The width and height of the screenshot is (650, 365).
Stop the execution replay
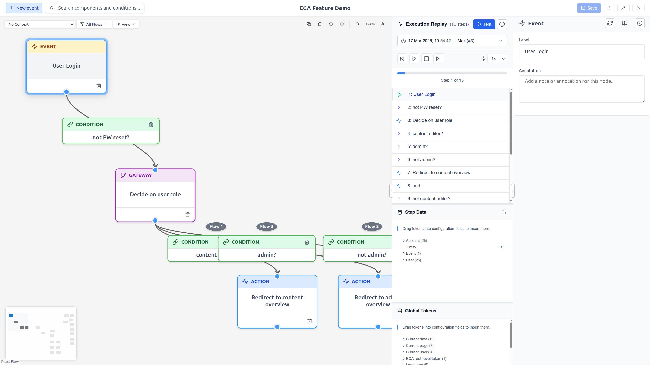point(426,59)
